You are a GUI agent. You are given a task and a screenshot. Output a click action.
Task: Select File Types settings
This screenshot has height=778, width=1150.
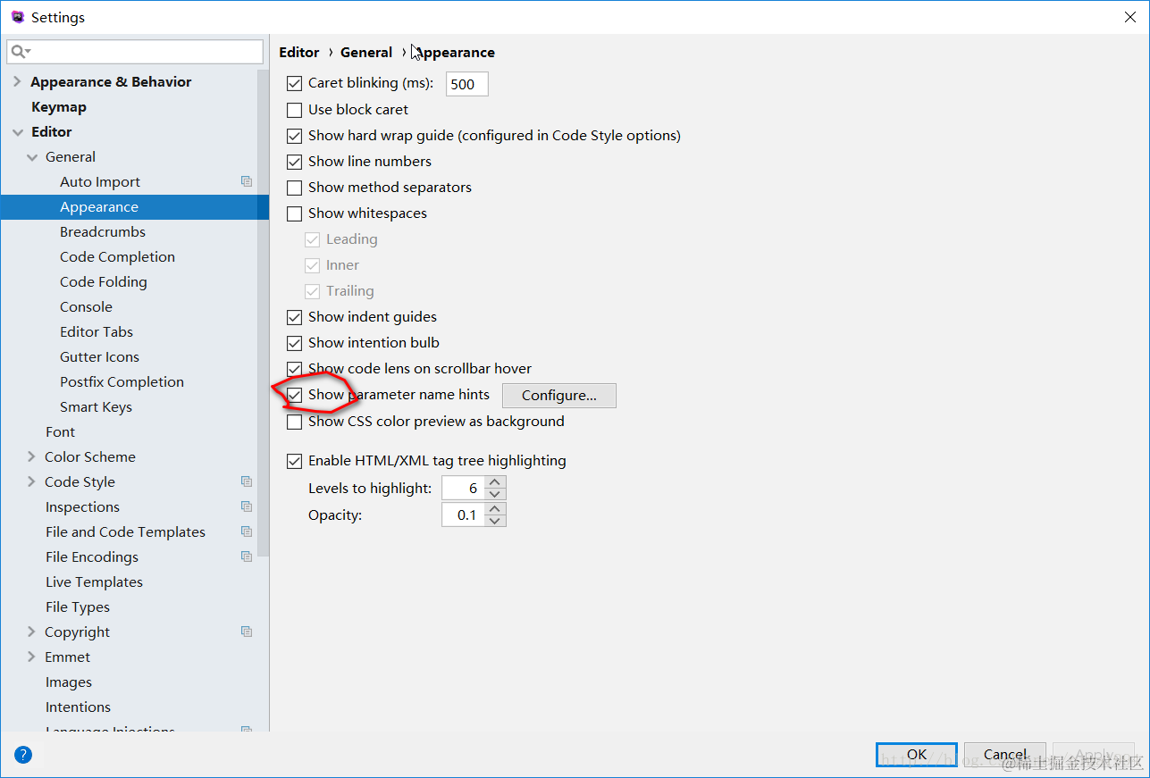(x=78, y=607)
